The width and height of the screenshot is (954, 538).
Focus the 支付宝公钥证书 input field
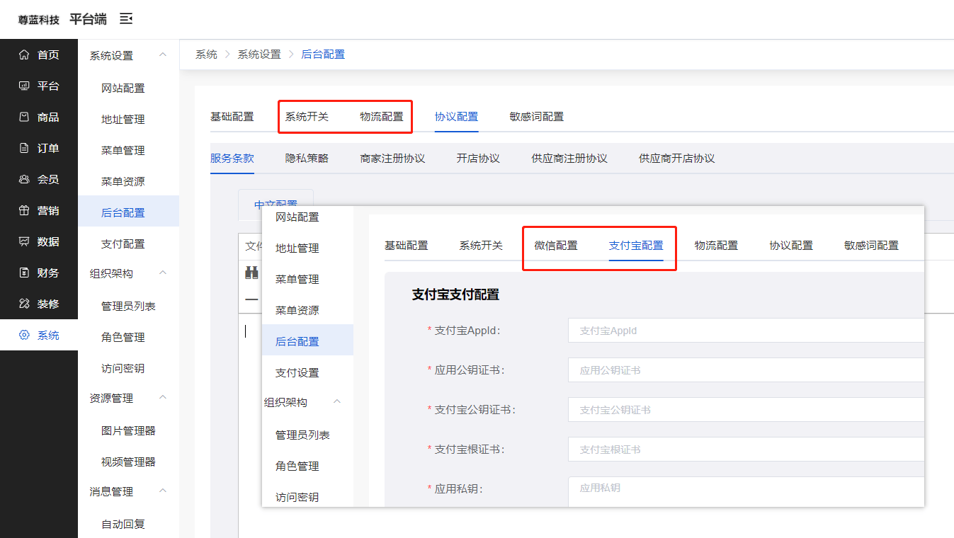746,410
